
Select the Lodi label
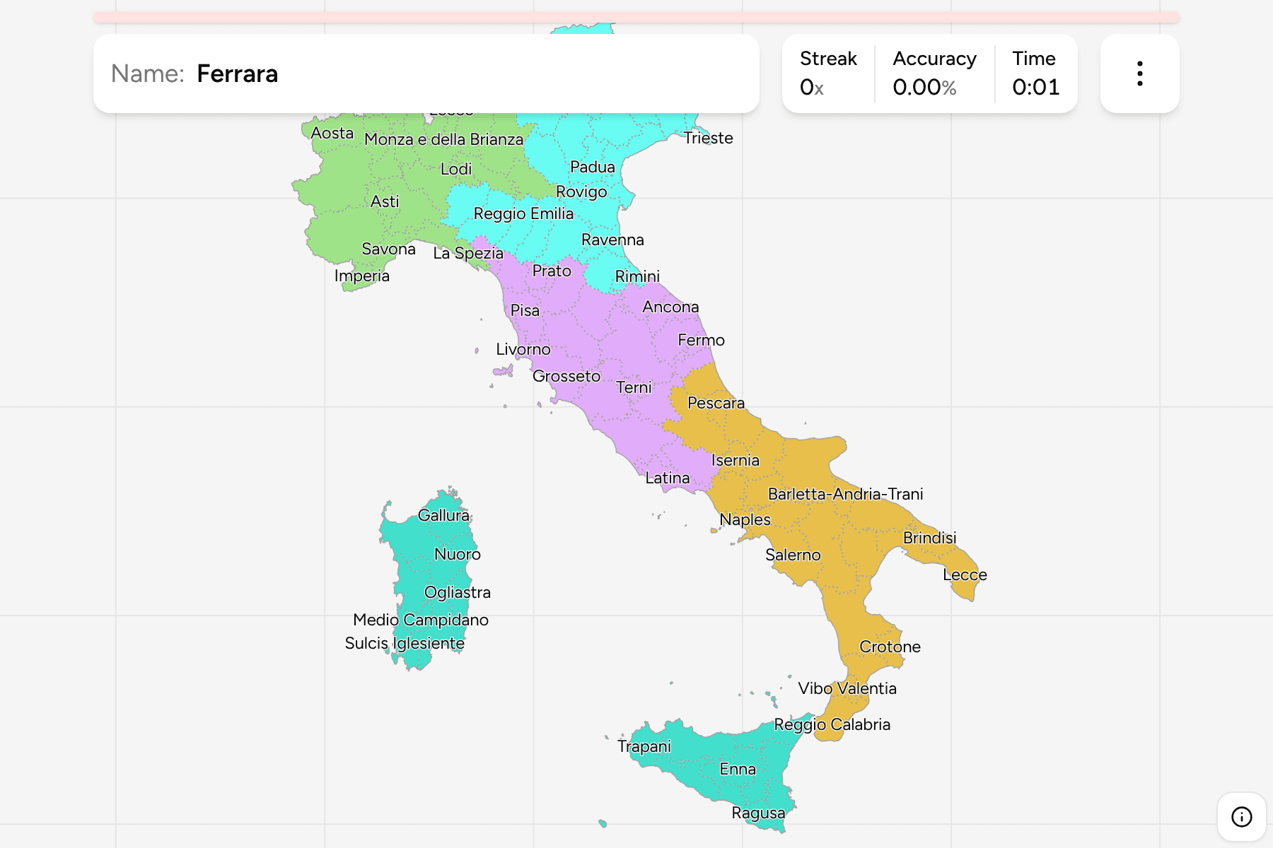click(x=455, y=169)
